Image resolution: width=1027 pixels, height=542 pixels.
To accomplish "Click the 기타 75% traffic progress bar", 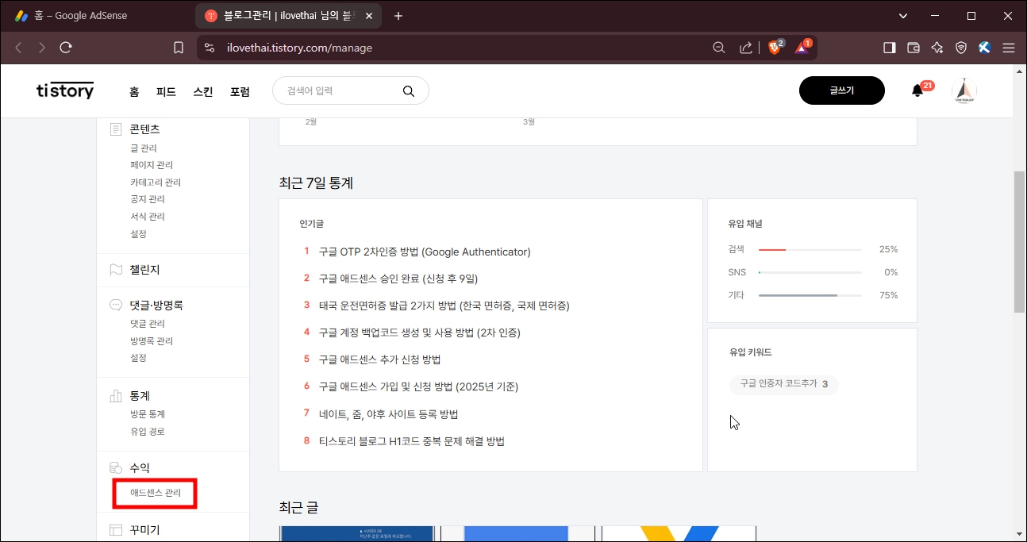I will (810, 295).
